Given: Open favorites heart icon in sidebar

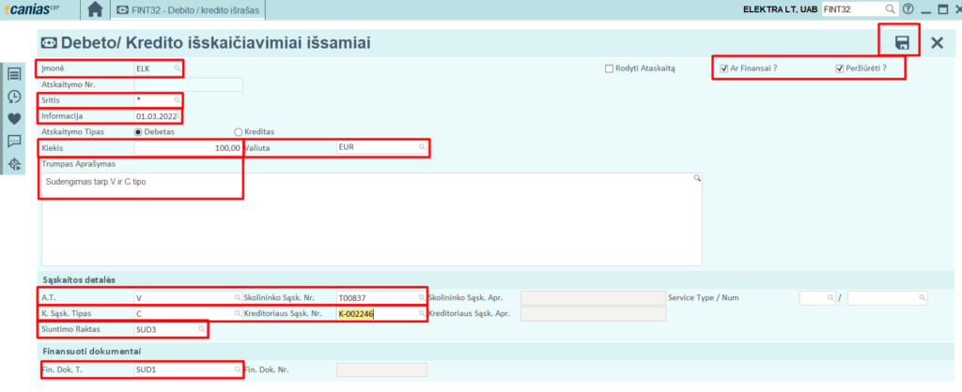Looking at the screenshot, I should [x=14, y=119].
